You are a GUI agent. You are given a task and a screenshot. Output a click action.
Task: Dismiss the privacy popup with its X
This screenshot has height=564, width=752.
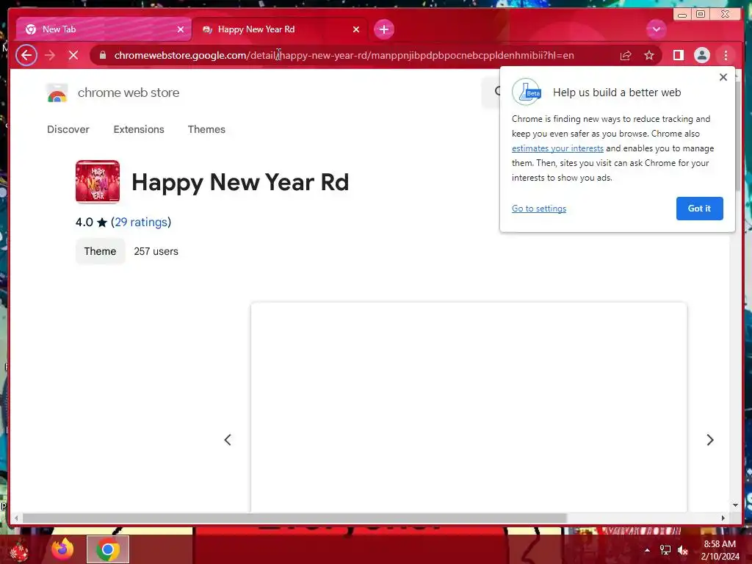pyautogui.click(x=723, y=77)
